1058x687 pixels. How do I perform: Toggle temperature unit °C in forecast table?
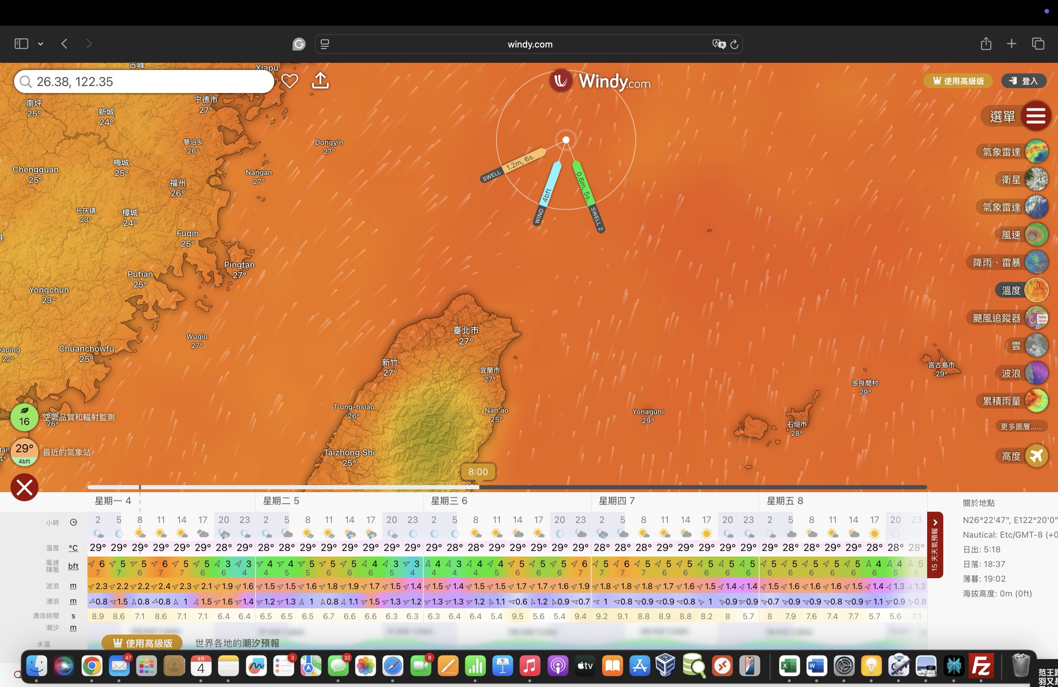pyautogui.click(x=73, y=548)
